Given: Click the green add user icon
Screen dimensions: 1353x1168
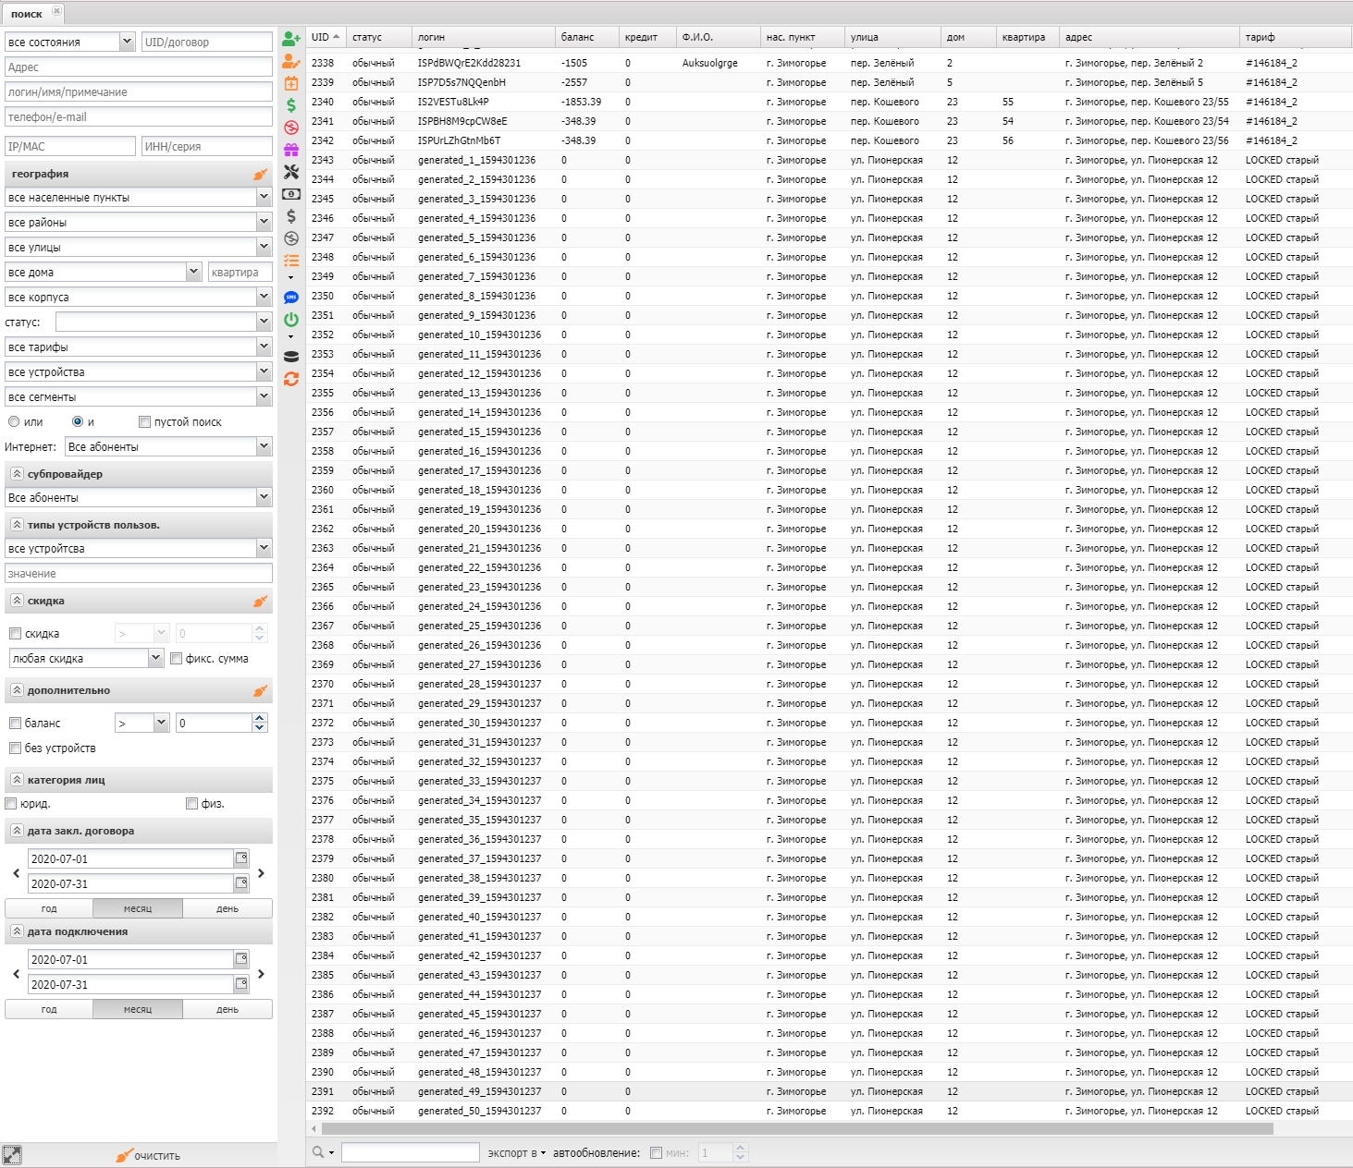Looking at the screenshot, I should tap(291, 39).
